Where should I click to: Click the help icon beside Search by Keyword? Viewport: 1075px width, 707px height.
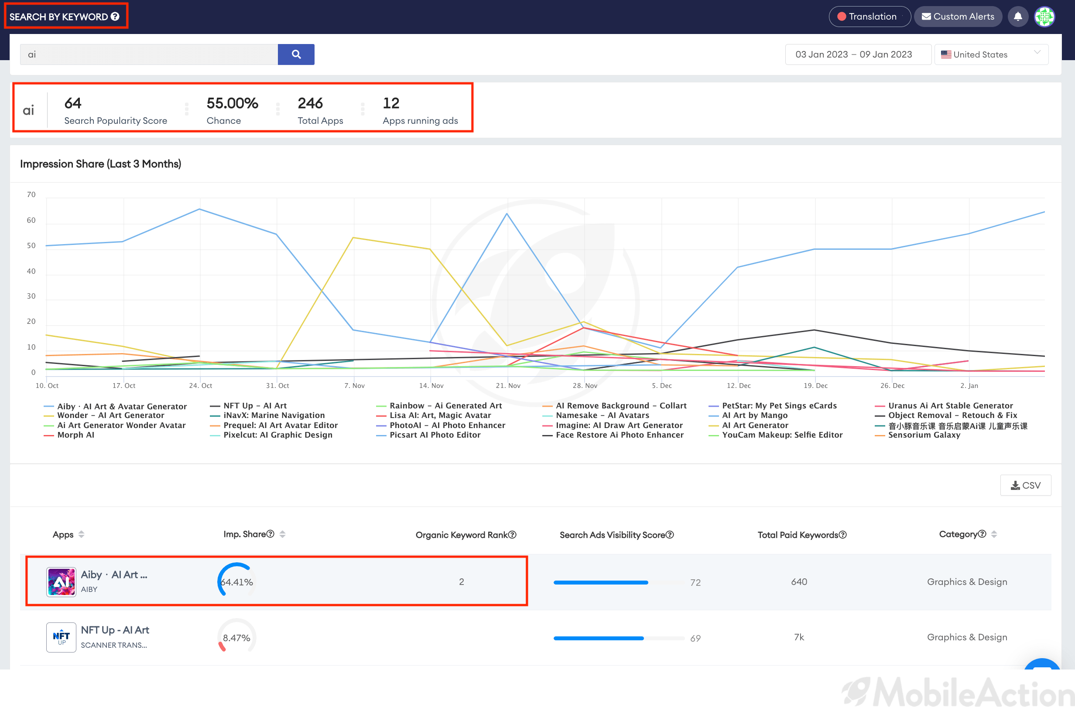pyautogui.click(x=115, y=17)
